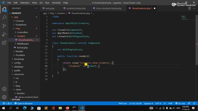Click the notifications bell in status bar
The height and width of the screenshot is (111, 198).
click(194, 104)
